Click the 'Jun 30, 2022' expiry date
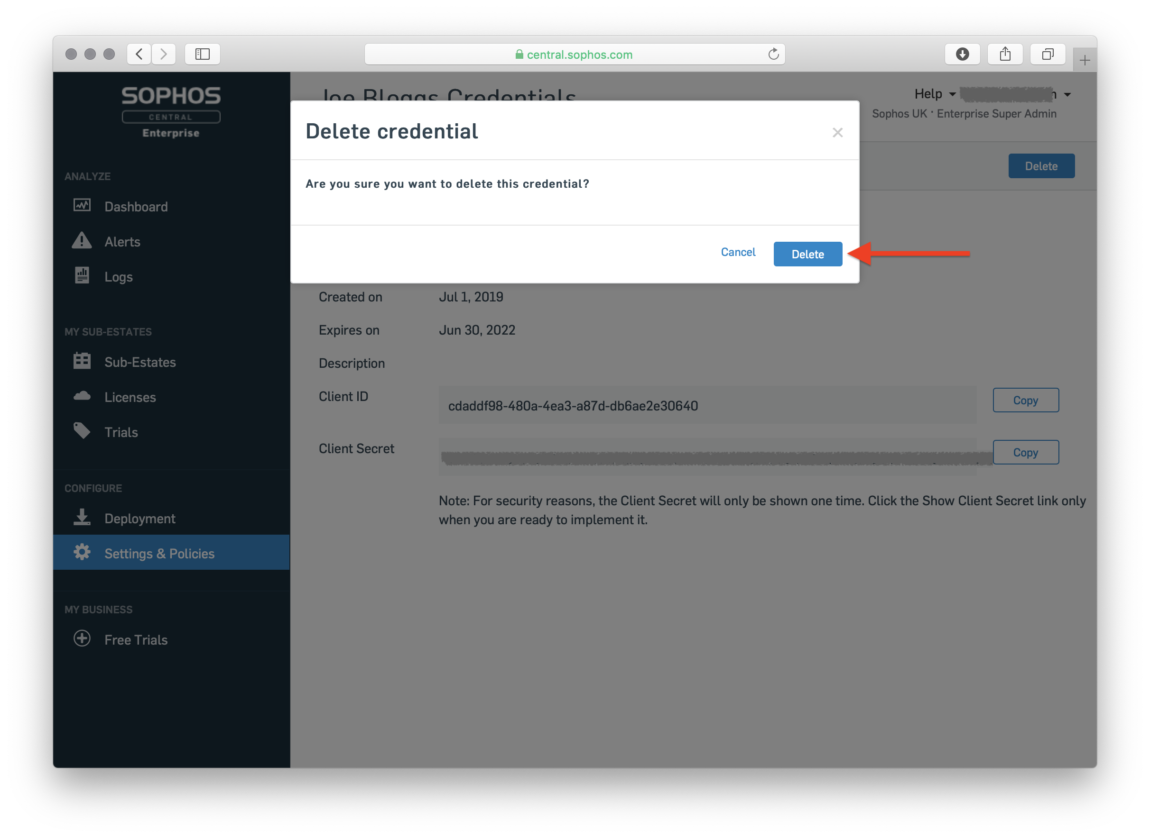This screenshot has width=1150, height=838. coord(477,330)
